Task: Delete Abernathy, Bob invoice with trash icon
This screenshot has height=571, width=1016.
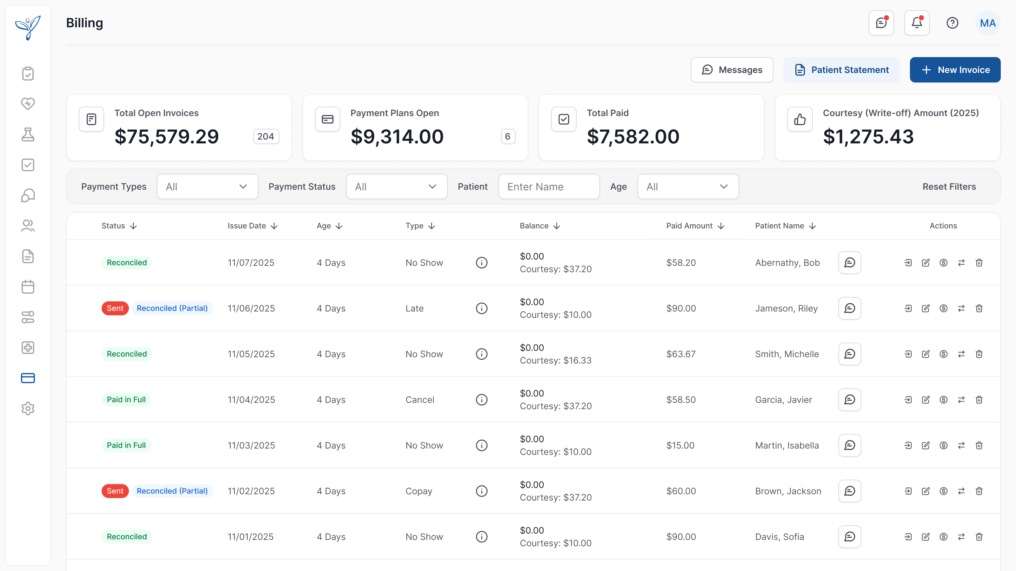Action: pyautogui.click(x=979, y=262)
